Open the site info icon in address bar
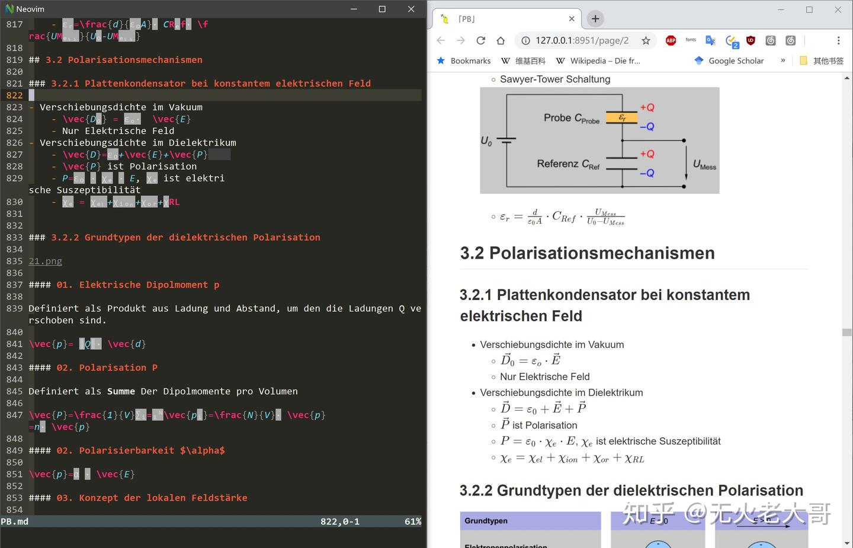This screenshot has width=853, height=548. click(x=525, y=41)
